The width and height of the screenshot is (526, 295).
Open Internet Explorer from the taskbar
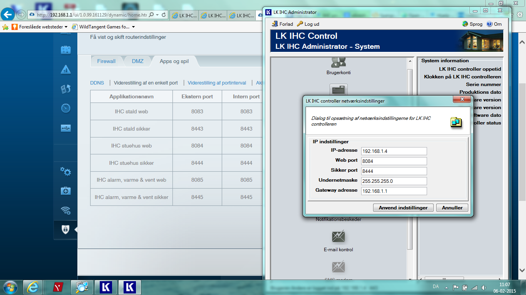33,287
